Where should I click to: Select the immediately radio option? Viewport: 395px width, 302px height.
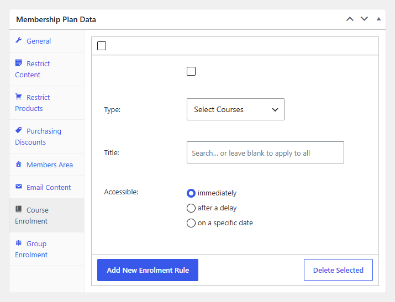(x=191, y=193)
